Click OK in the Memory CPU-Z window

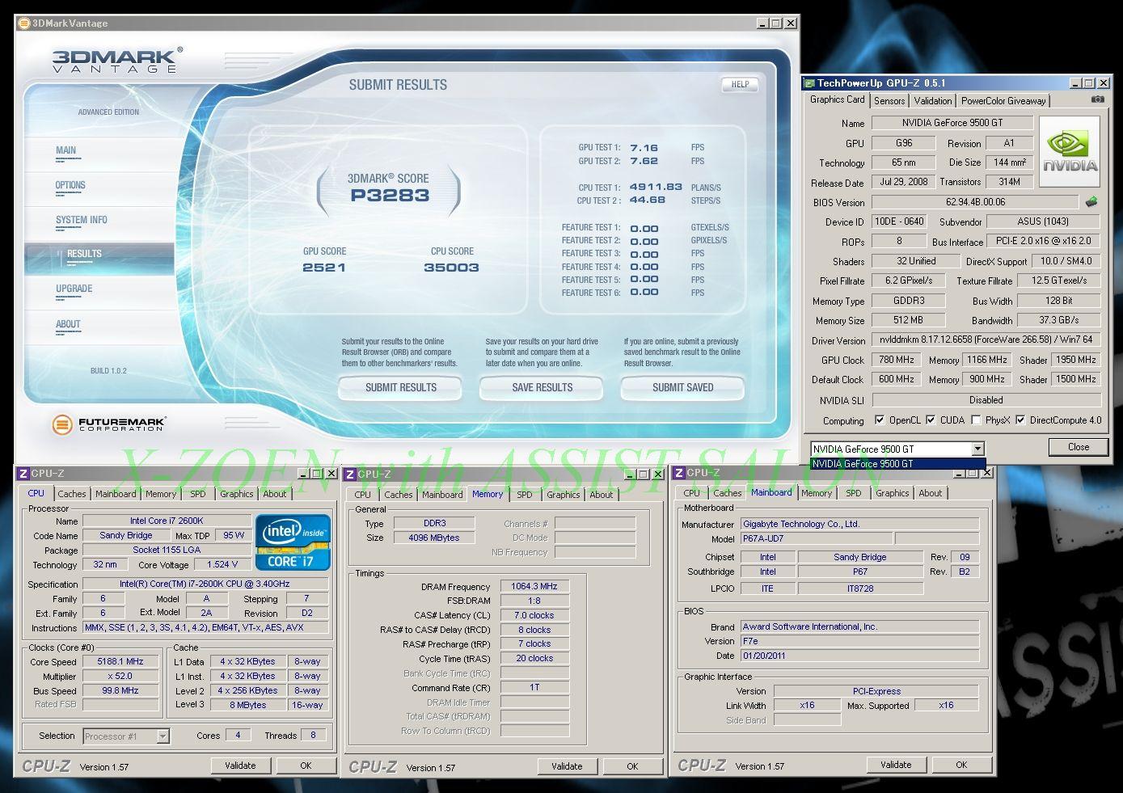pos(632,766)
